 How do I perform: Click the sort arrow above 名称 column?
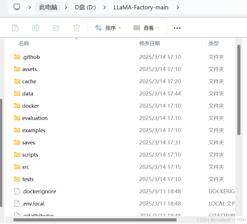click(76, 39)
